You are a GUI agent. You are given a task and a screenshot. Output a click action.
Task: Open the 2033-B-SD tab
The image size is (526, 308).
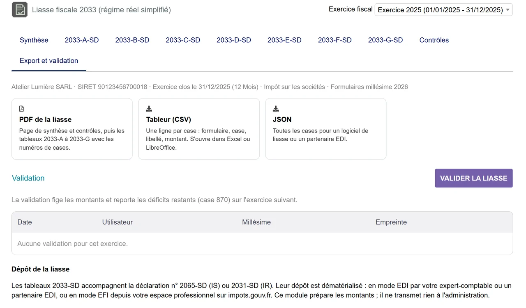coord(132,40)
